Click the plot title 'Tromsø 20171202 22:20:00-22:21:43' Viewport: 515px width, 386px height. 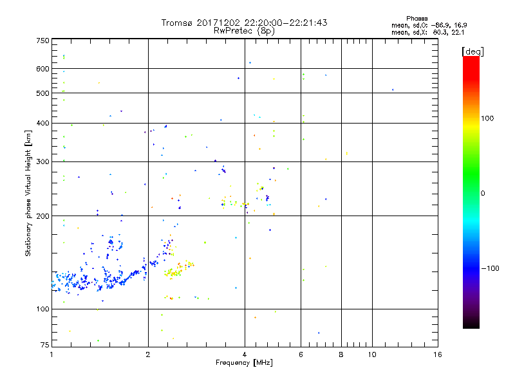click(x=244, y=23)
